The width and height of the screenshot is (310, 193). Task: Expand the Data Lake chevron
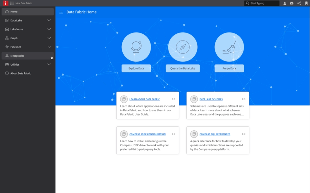49,21
